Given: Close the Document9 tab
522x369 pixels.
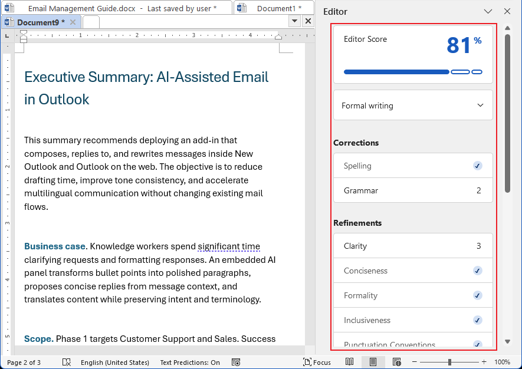Looking at the screenshot, I should (73, 22).
